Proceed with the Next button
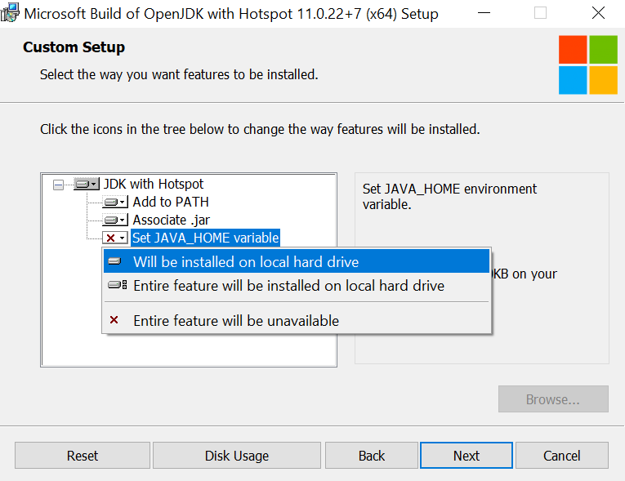625x481 pixels. (x=467, y=455)
